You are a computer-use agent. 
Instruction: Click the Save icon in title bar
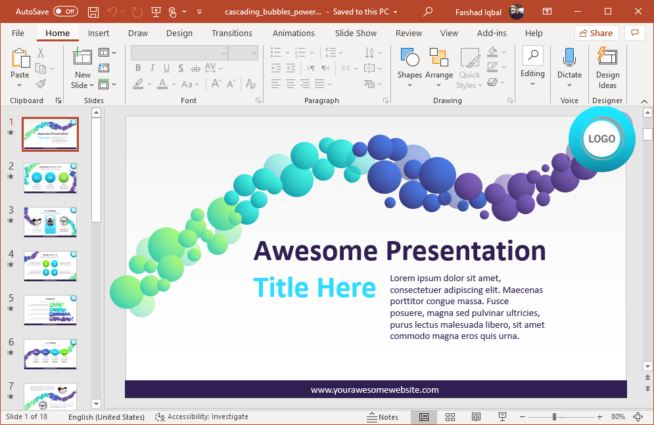pyautogui.click(x=93, y=12)
